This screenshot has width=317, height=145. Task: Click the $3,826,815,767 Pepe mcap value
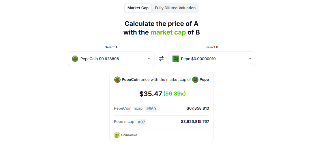[195, 122]
